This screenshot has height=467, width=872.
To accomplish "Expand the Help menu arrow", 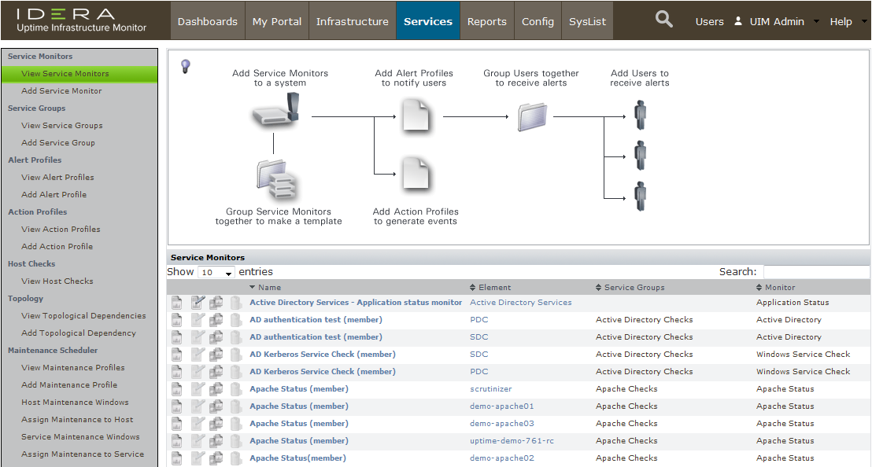I will 864,22.
